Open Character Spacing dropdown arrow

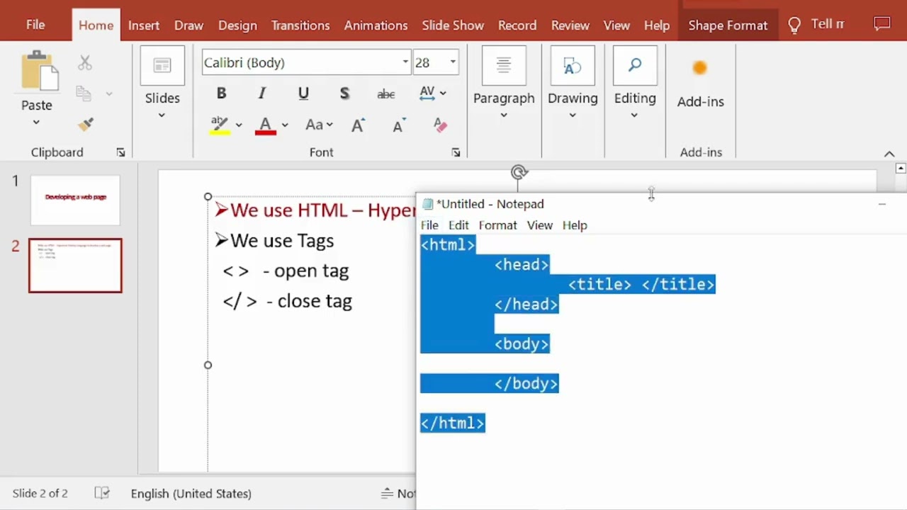tap(443, 93)
